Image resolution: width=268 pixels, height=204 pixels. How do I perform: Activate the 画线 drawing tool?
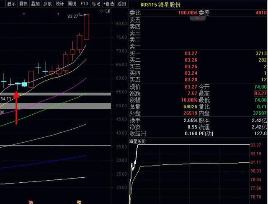click(x=72, y=4)
